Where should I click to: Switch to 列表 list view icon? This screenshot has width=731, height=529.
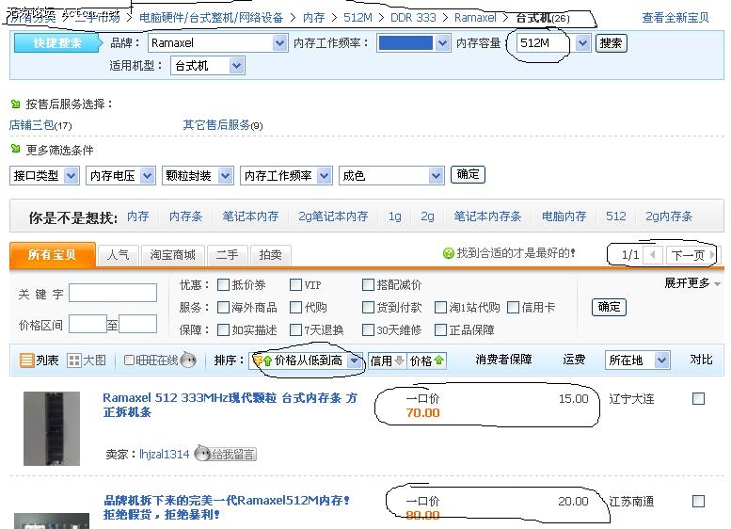point(27,361)
